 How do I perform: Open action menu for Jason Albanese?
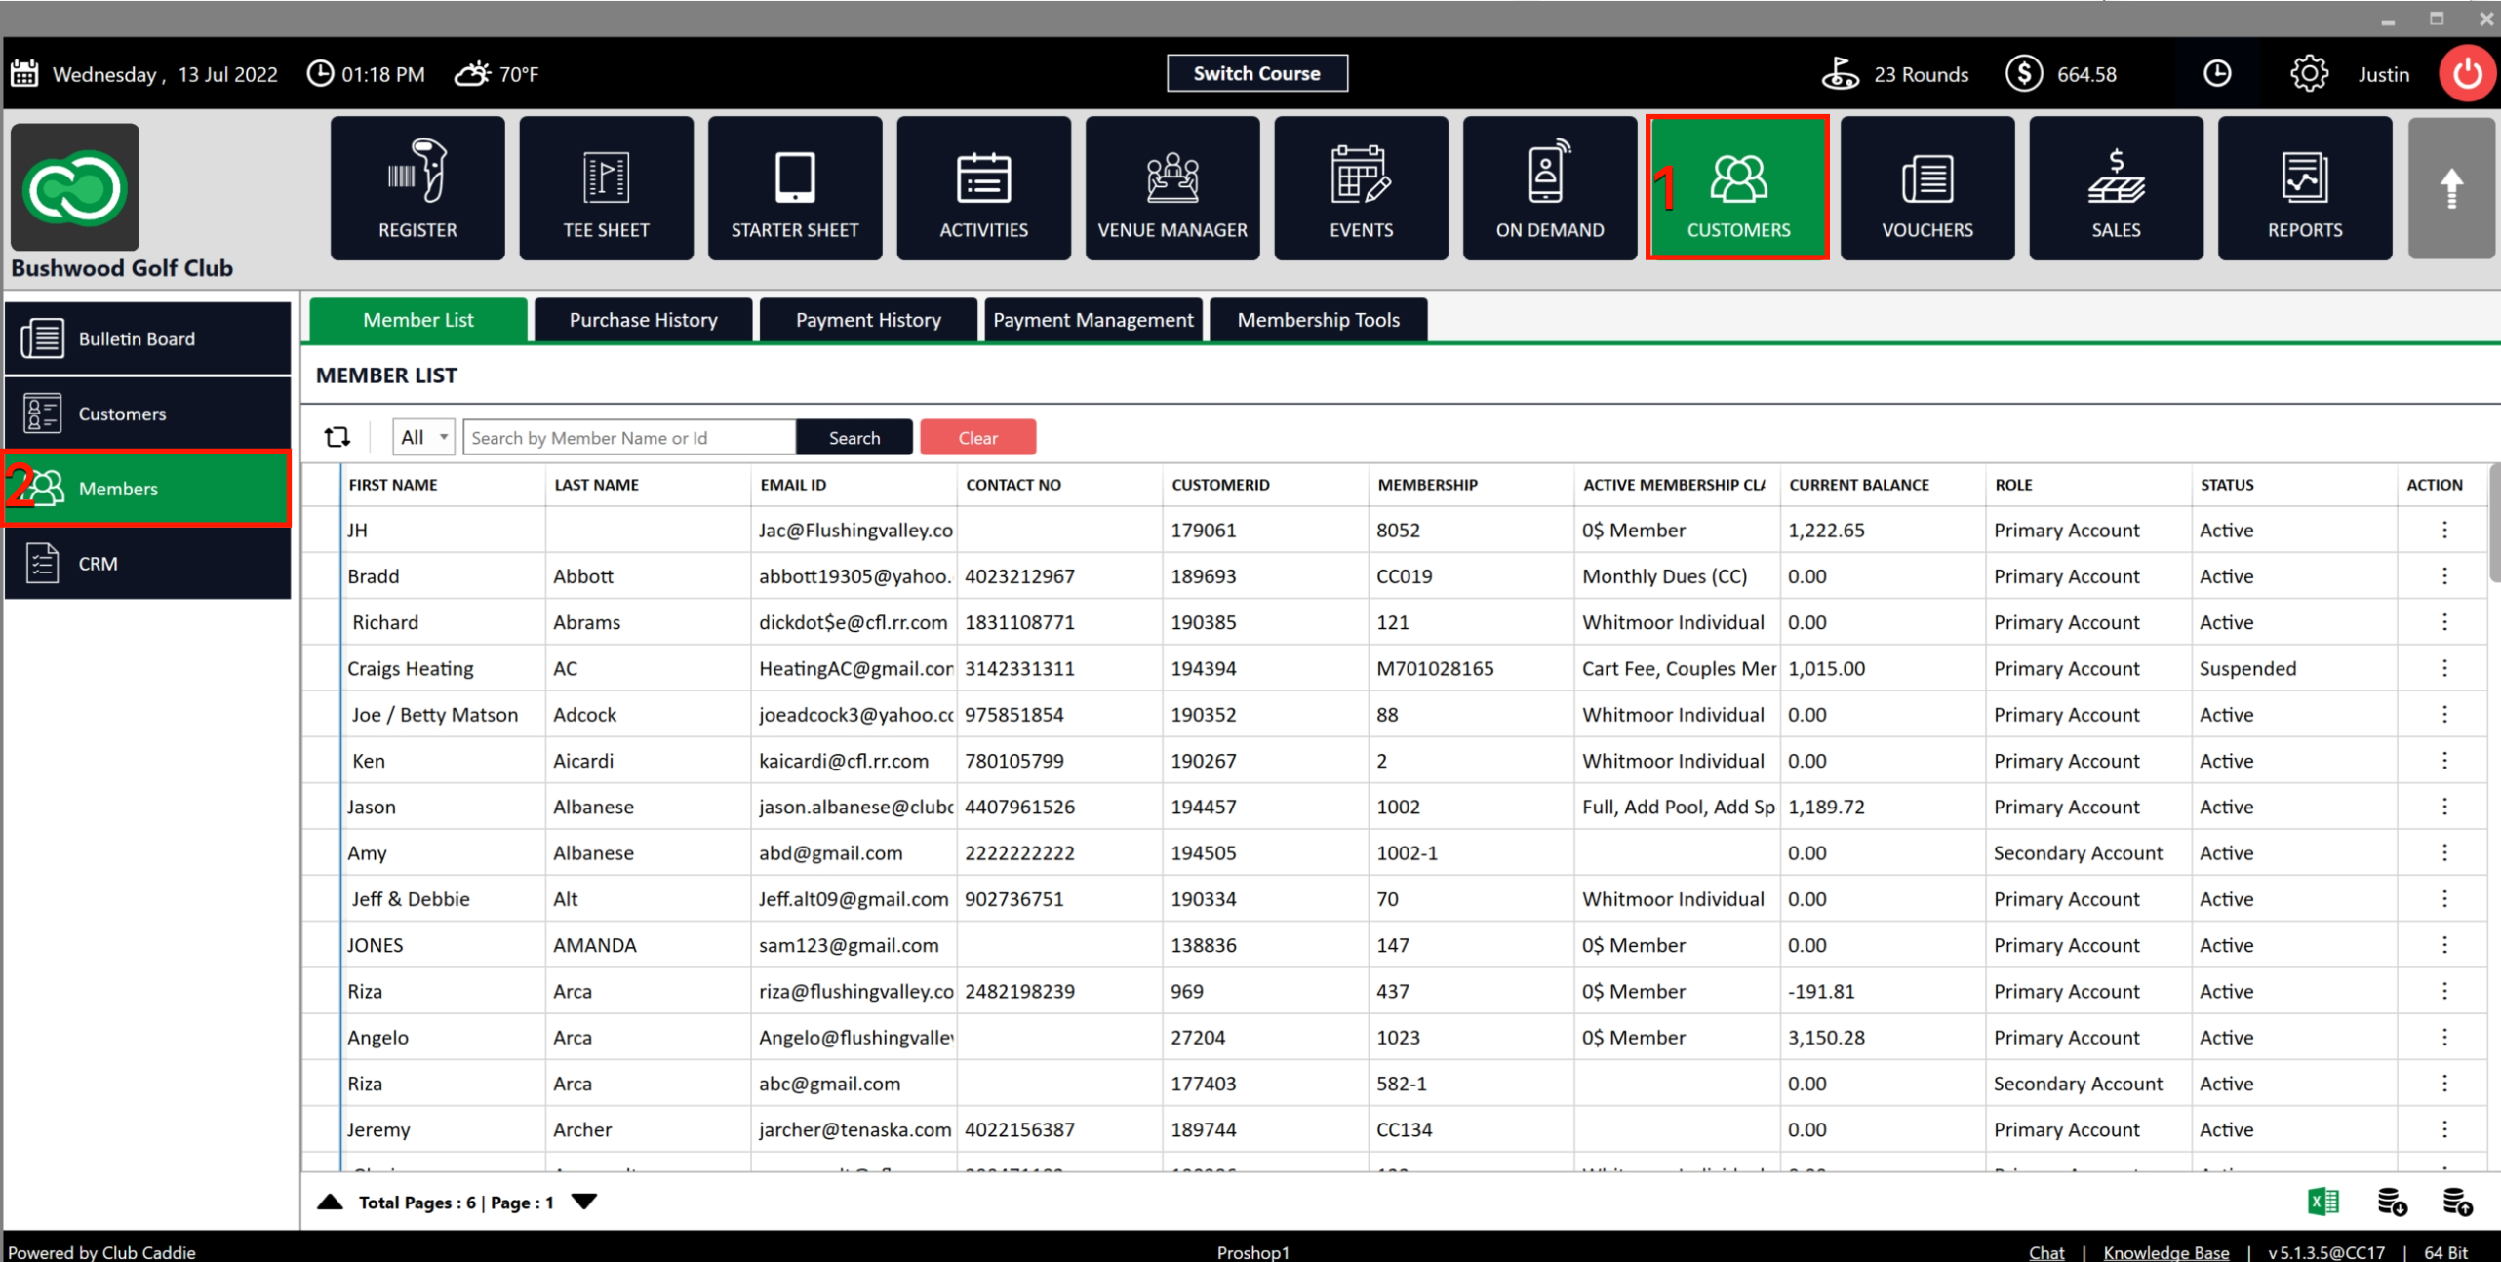[2444, 807]
